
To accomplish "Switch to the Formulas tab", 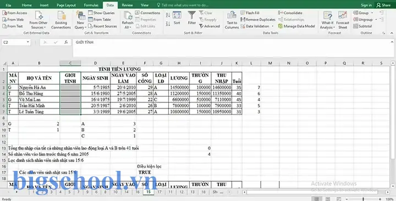I will click(x=91, y=5).
